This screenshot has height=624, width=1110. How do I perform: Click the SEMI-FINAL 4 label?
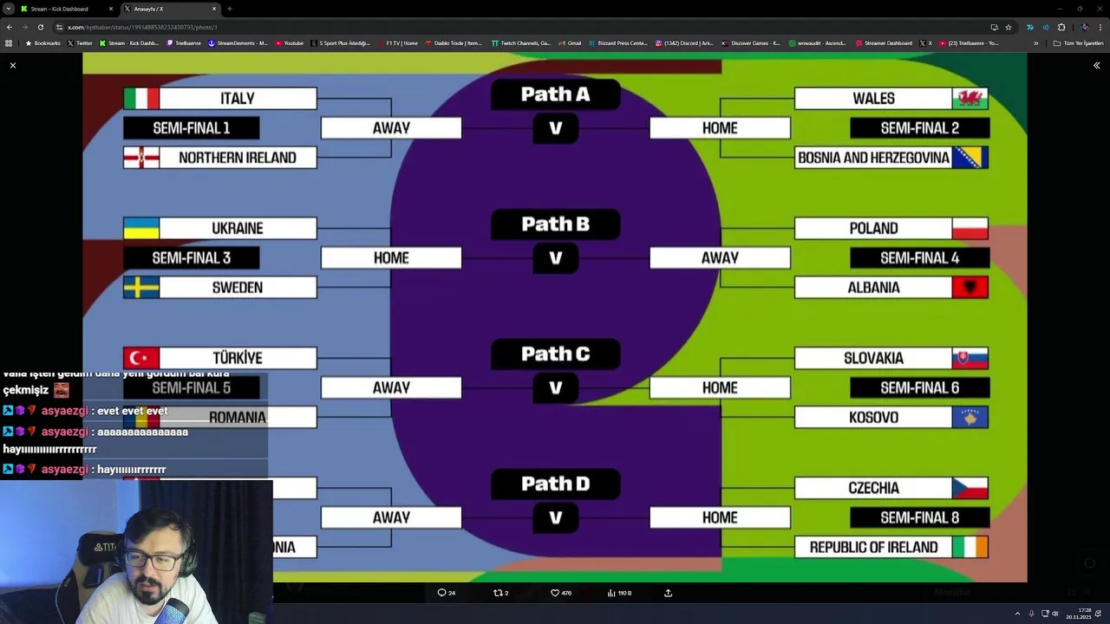pos(920,258)
